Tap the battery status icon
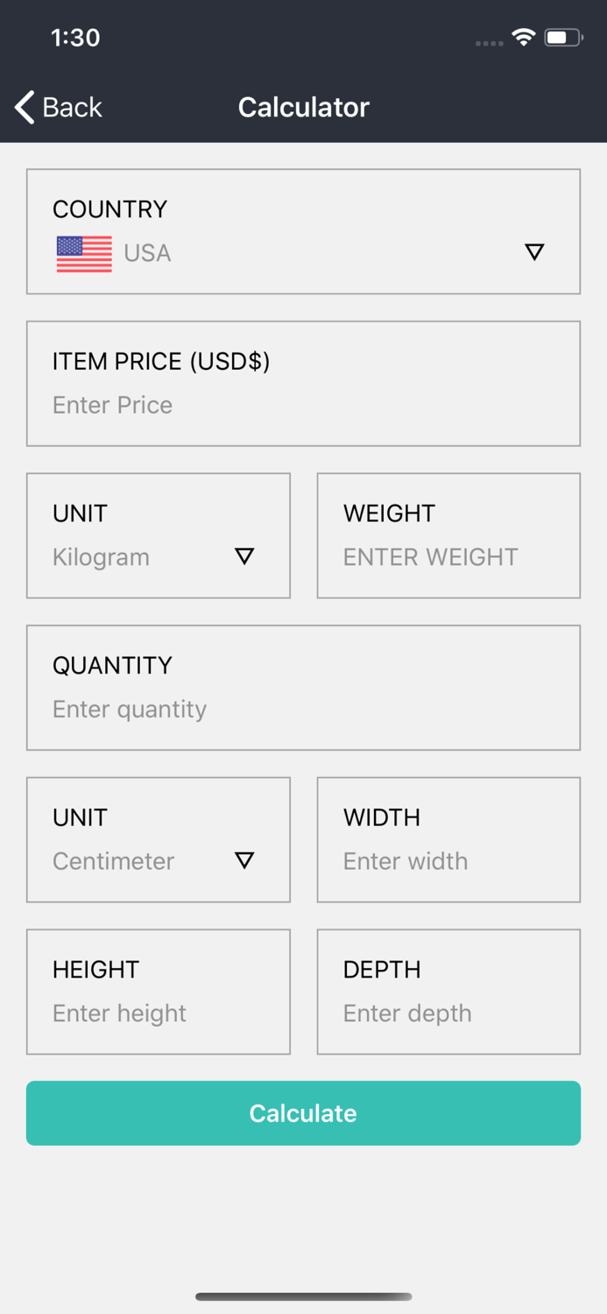This screenshot has height=1314, width=607. [x=563, y=38]
